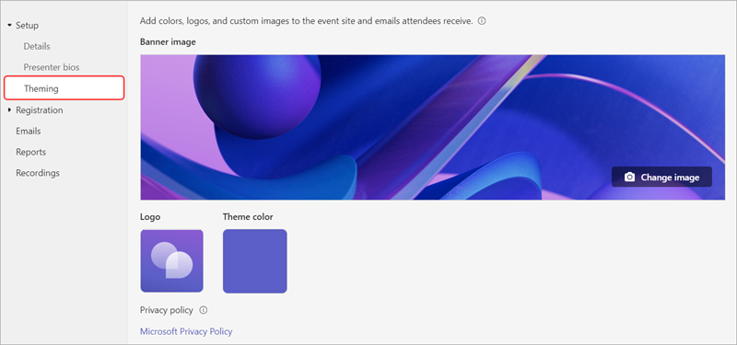
Task: Click the Registration menu label
Action: pos(40,110)
